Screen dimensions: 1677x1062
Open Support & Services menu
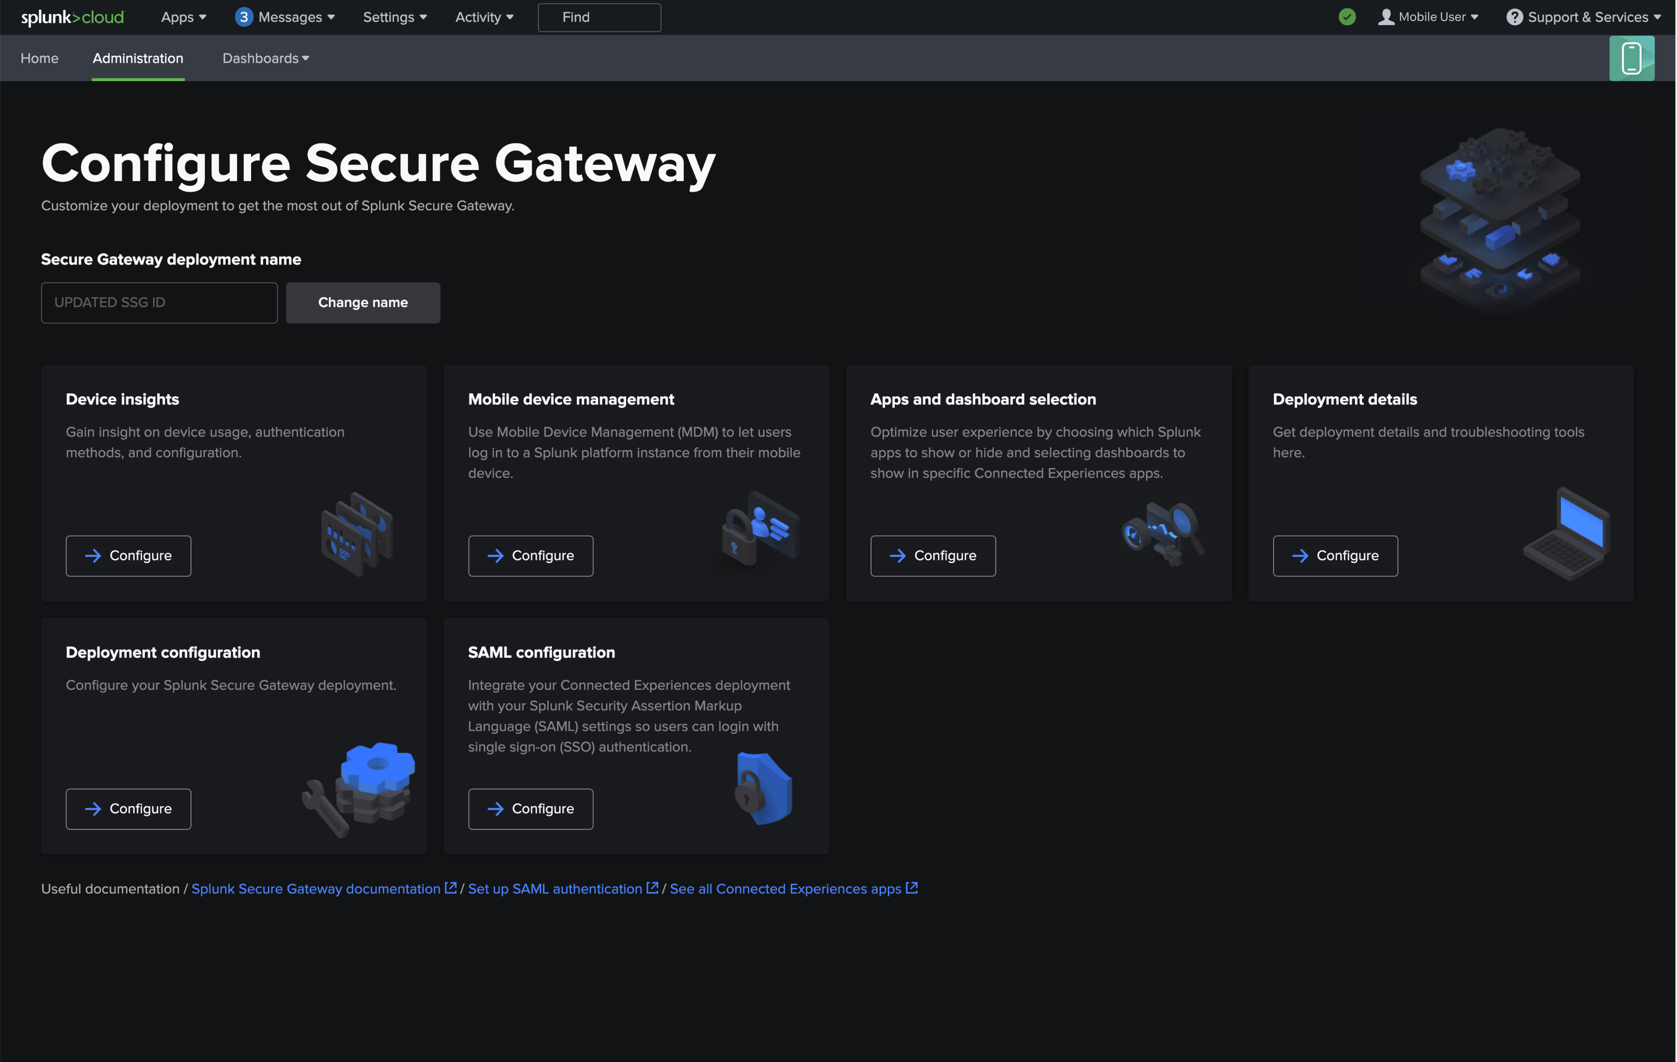click(1584, 17)
